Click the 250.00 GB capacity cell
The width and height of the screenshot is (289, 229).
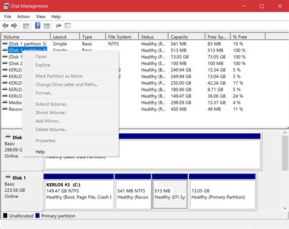[x=181, y=83]
